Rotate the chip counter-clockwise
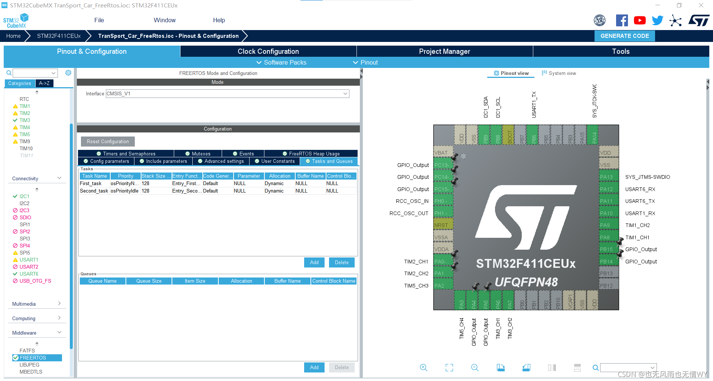The width and height of the screenshot is (713, 381). pos(526,367)
